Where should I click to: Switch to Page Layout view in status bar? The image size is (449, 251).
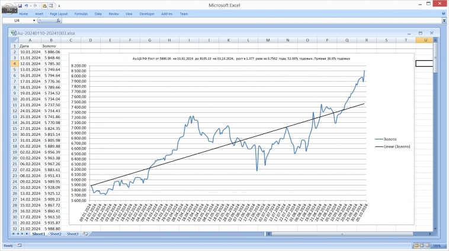coord(422,246)
